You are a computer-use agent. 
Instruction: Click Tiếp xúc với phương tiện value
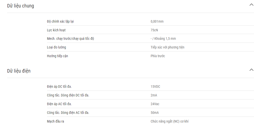point(168,47)
